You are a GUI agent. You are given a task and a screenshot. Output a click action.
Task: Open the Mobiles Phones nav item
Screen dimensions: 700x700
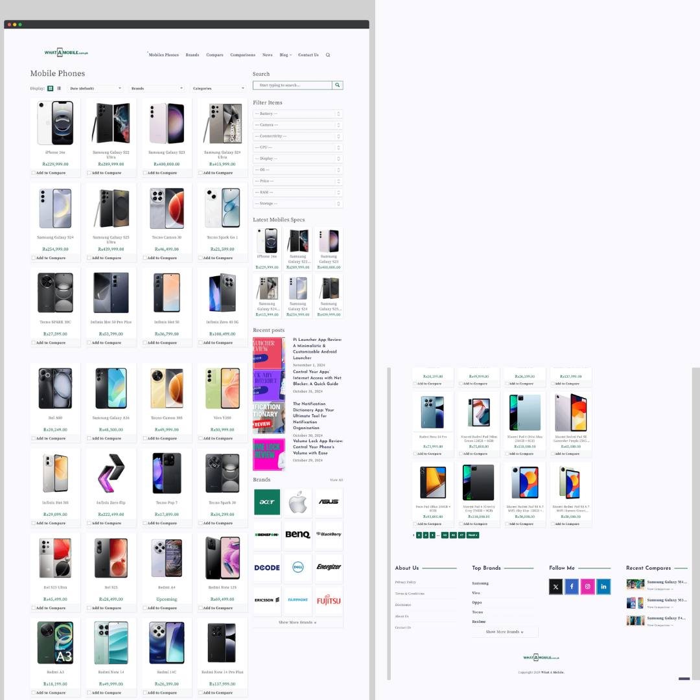coord(163,55)
